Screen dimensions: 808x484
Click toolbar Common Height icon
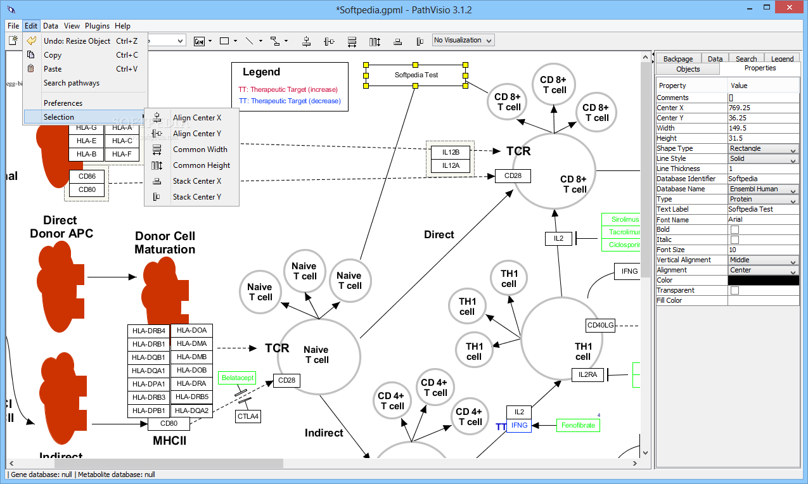[x=375, y=41]
